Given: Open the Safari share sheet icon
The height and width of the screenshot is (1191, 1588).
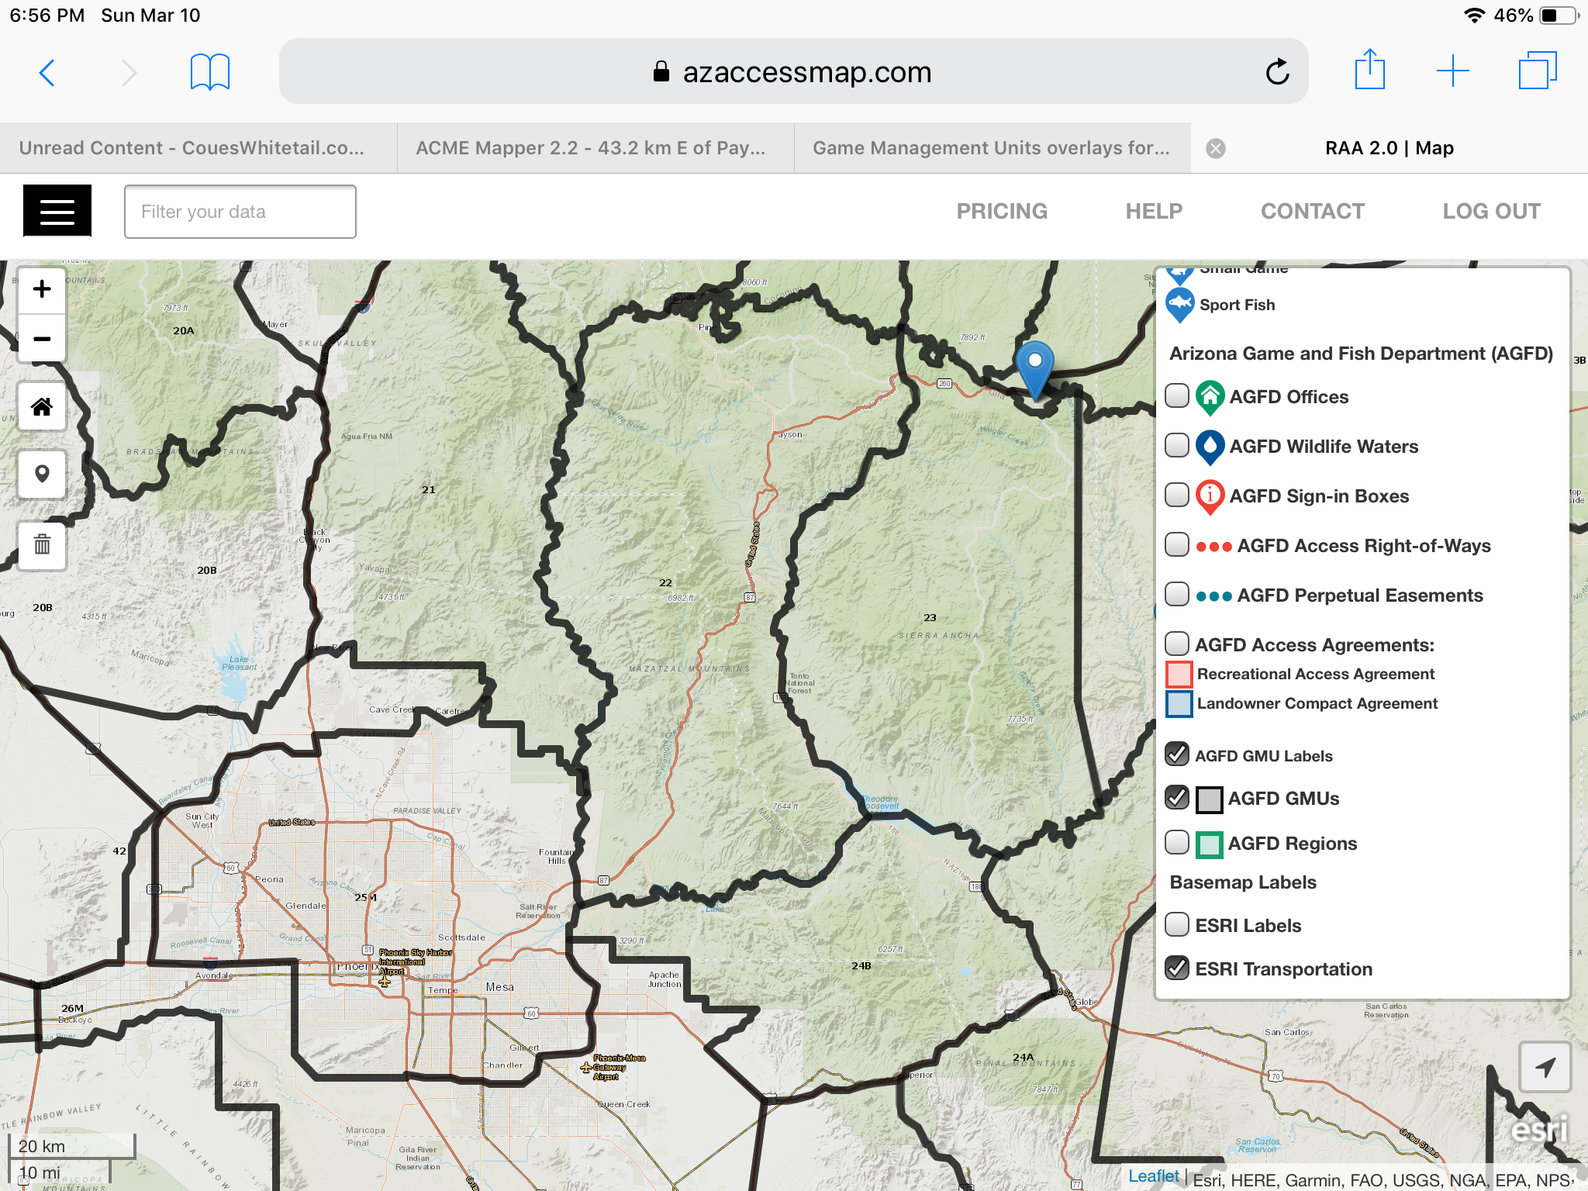Looking at the screenshot, I should coord(1369,70).
